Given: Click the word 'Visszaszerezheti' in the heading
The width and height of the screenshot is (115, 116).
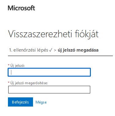Looking at the screenshot, I should coord(40,34).
